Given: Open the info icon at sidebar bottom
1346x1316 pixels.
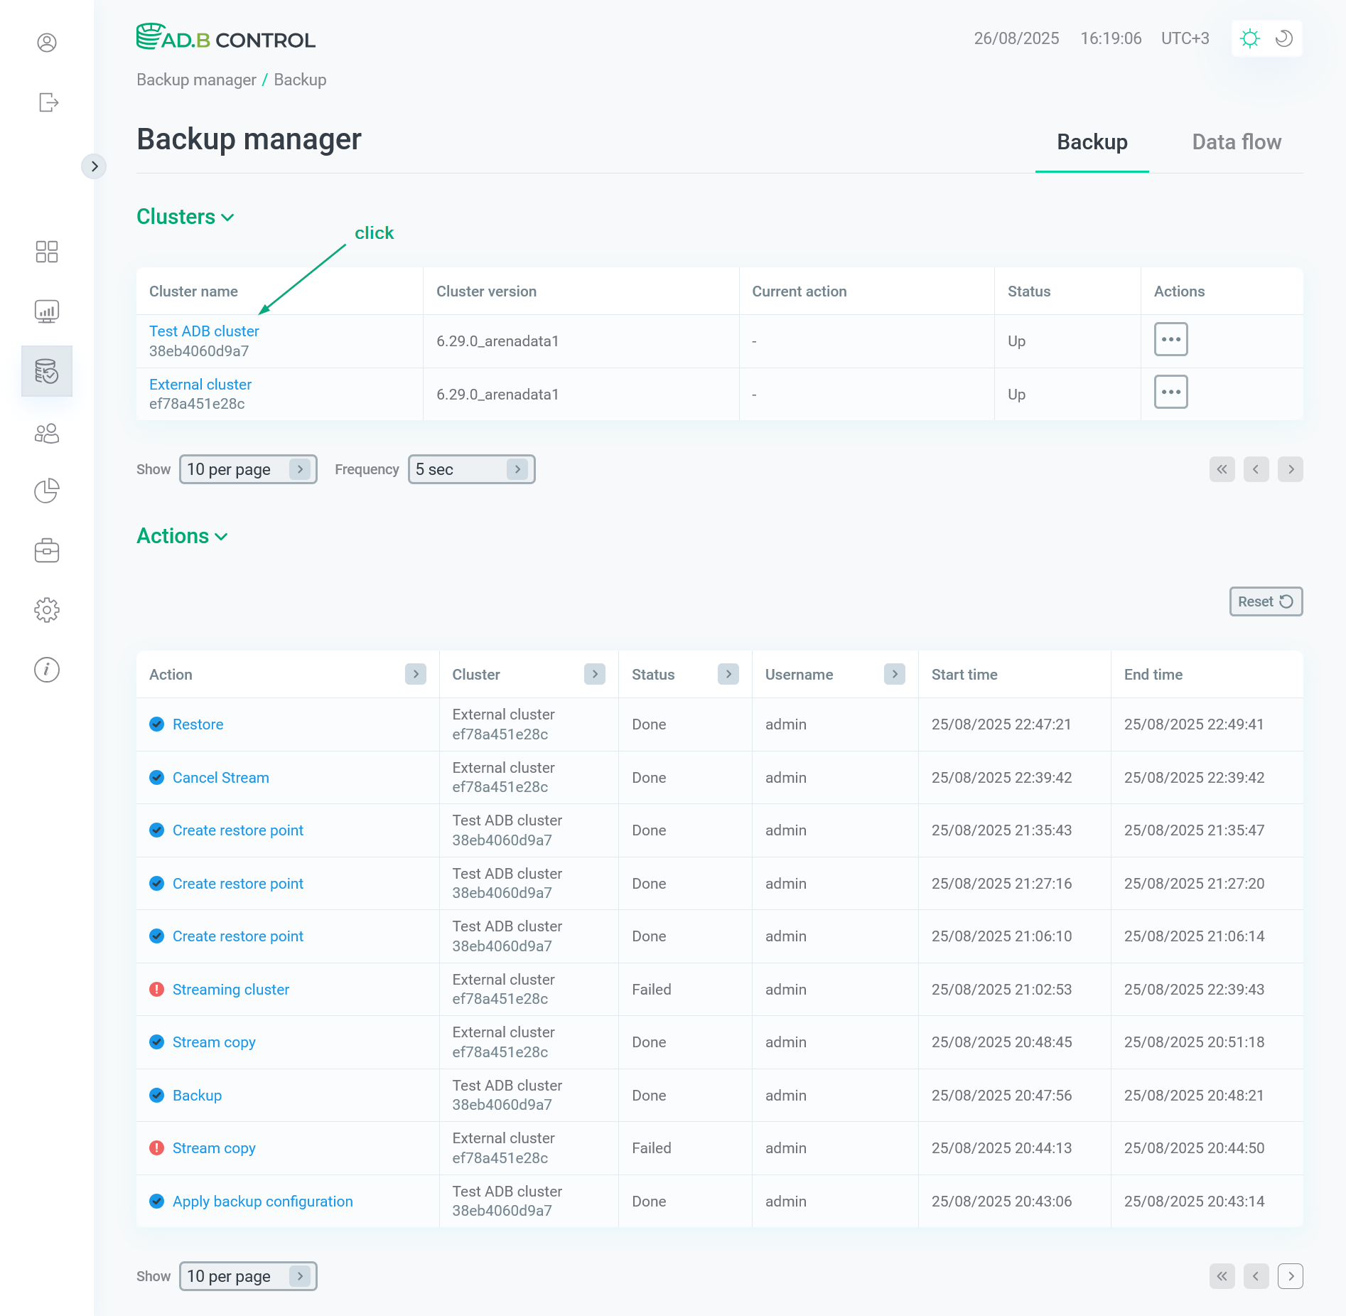Looking at the screenshot, I should (x=47, y=669).
